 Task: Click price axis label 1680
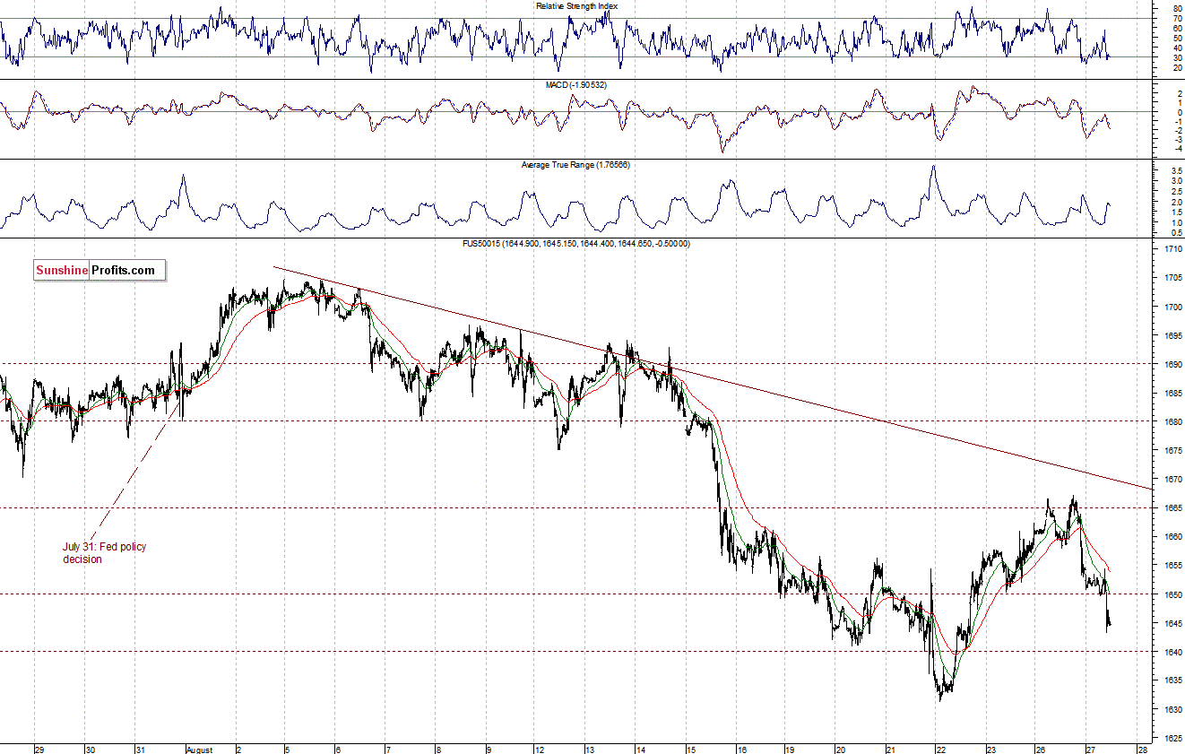click(x=1173, y=421)
